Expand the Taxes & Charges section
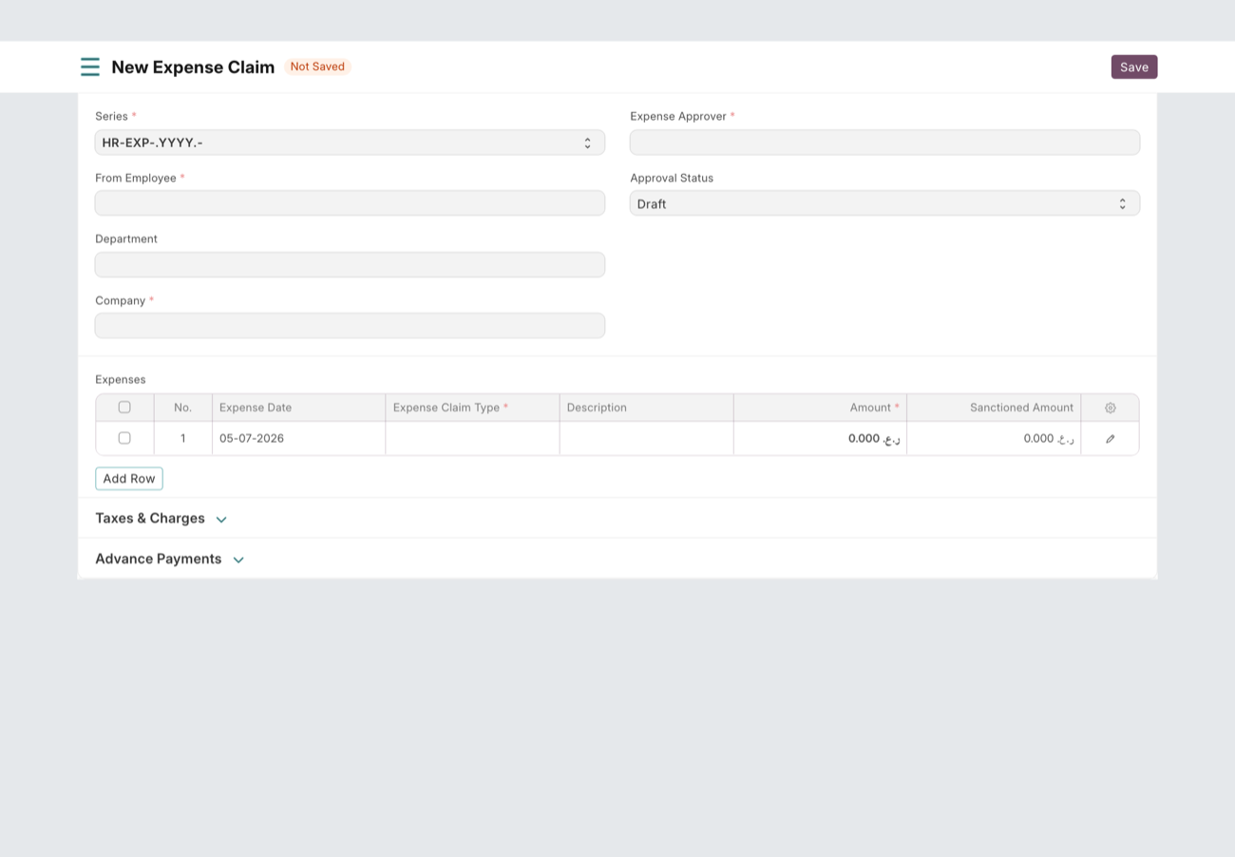This screenshot has height=857, width=1235. (161, 519)
